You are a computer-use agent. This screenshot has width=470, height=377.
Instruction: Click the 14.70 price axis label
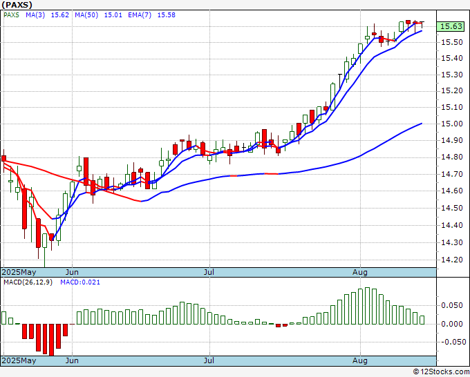(x=452, y=174)
